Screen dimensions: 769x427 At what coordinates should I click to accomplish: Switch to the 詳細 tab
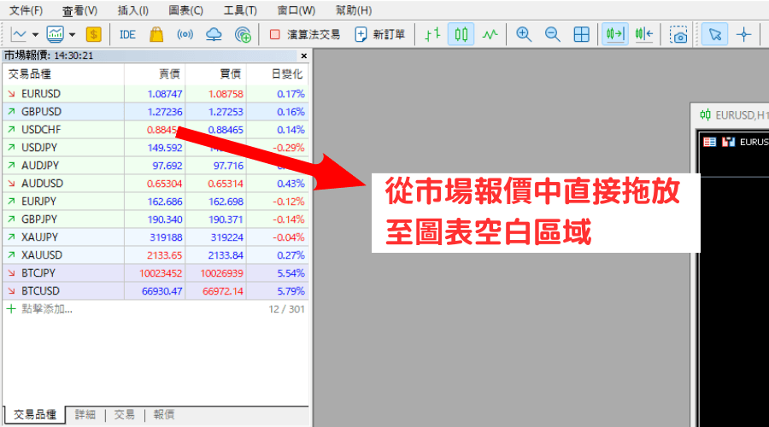tap(85, 414)
